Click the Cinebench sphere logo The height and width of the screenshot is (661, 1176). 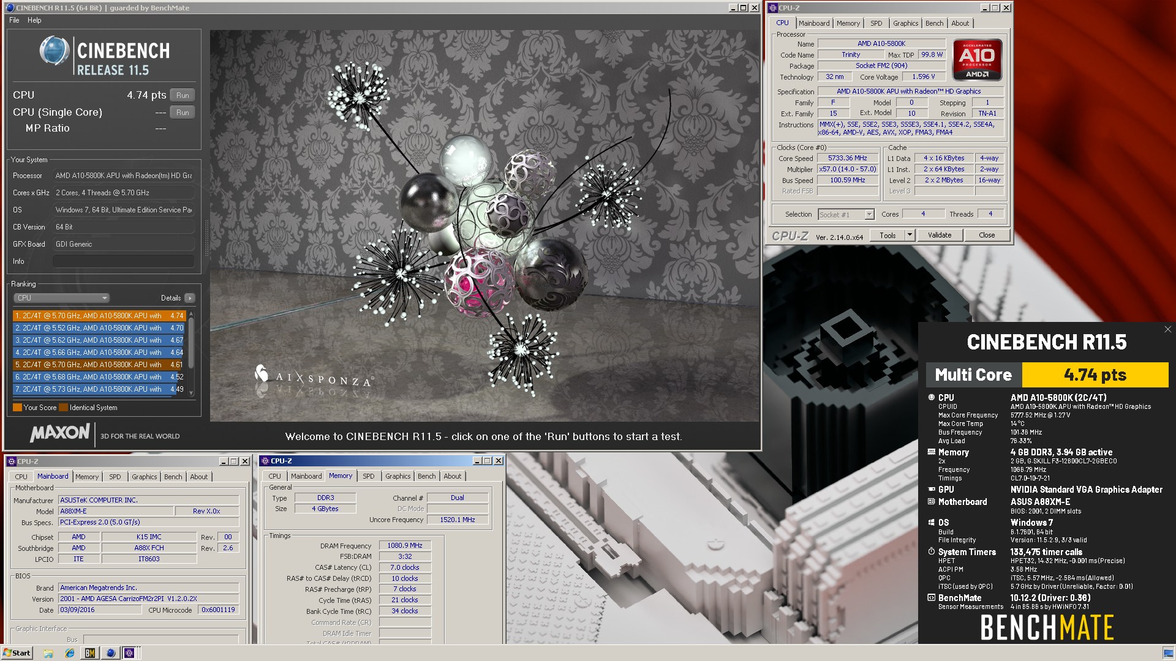click(55, 51)
